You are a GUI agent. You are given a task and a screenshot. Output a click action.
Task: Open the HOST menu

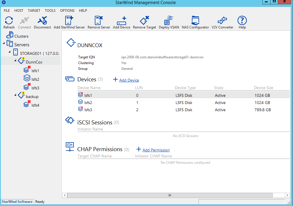coord(19,10)
